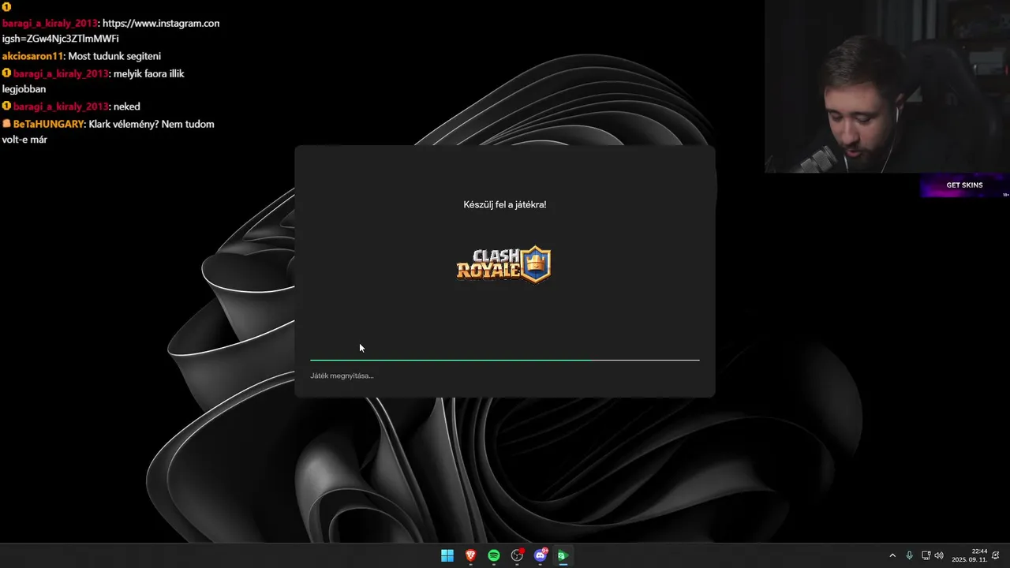The image size is (1010, 568).
Task: Click the microphone tray icon
Action: click(909, 555)
